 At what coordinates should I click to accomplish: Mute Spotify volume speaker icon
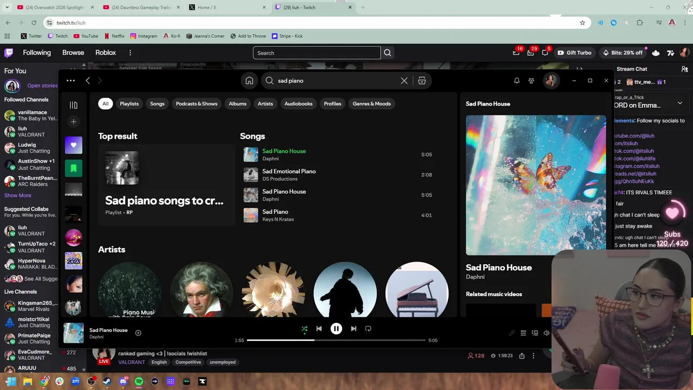546,333
